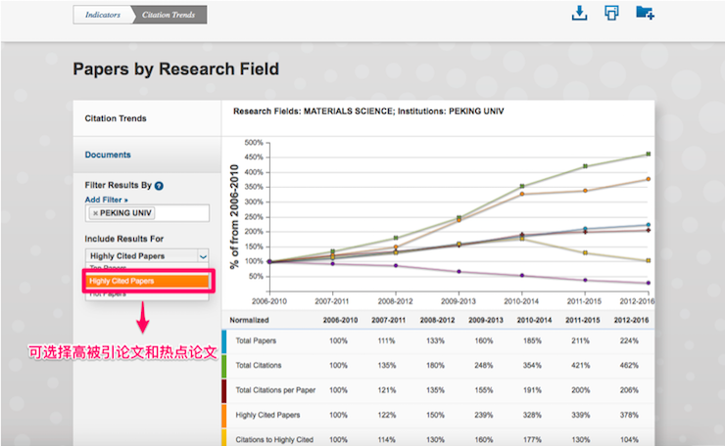Click the dark red Citations per Paper swatch

click(225, 390)
